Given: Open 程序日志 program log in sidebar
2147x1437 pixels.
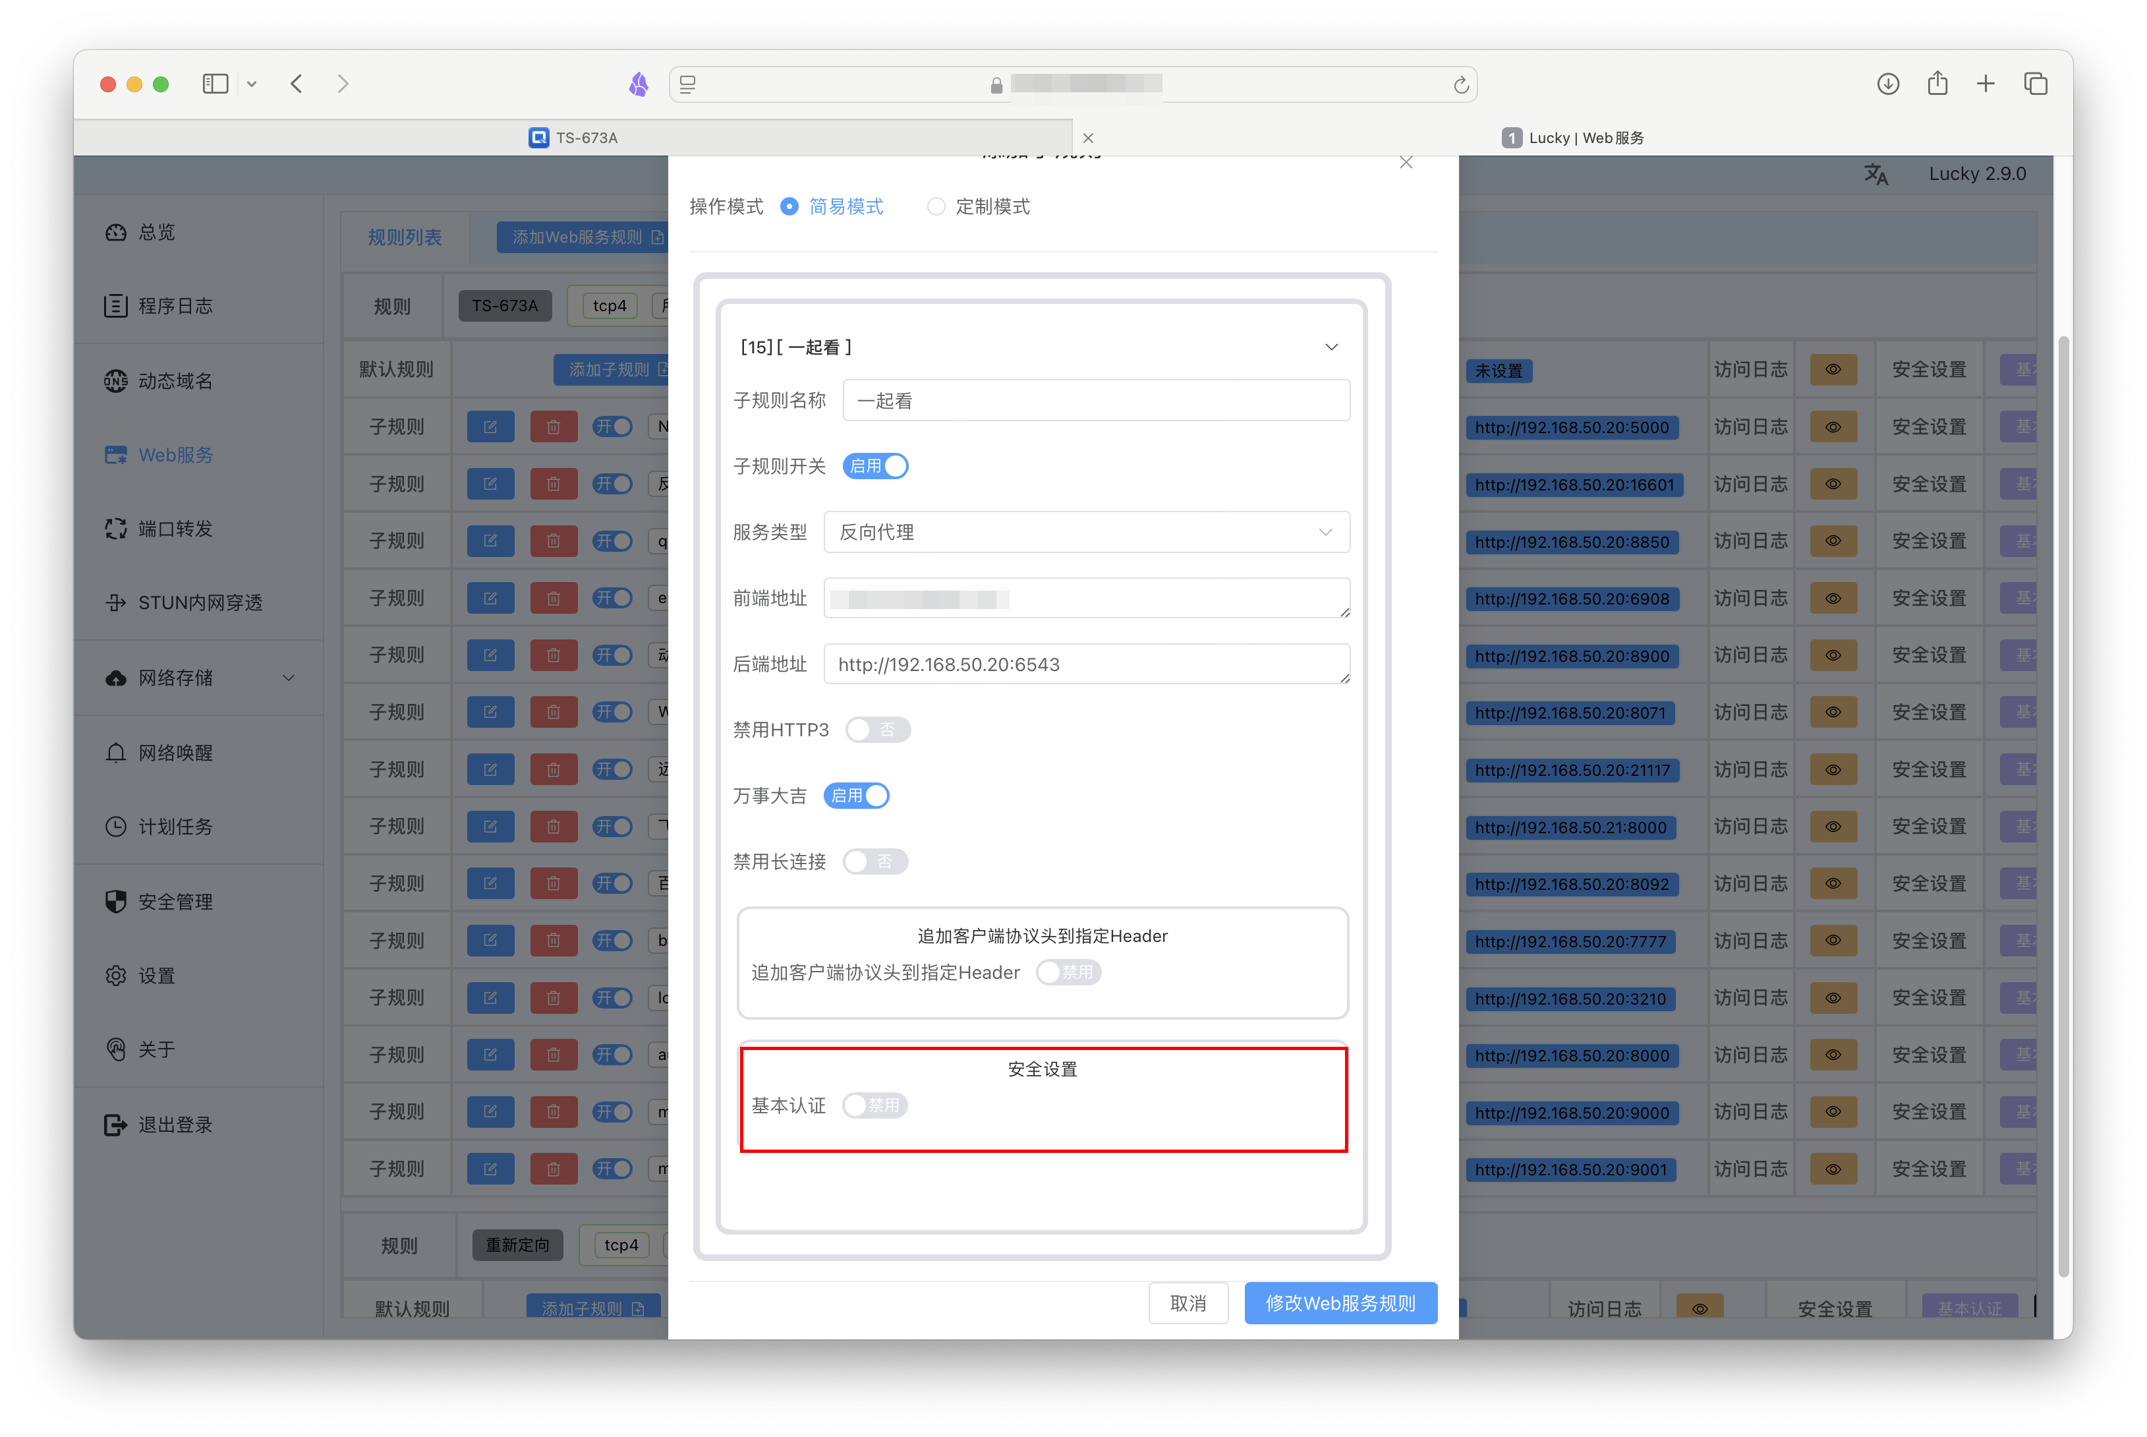Looking at the screenshot, I should (x=157, y=306).
